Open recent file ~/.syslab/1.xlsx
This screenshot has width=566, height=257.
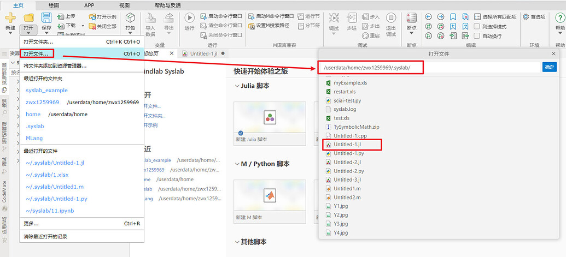(47, 175)
